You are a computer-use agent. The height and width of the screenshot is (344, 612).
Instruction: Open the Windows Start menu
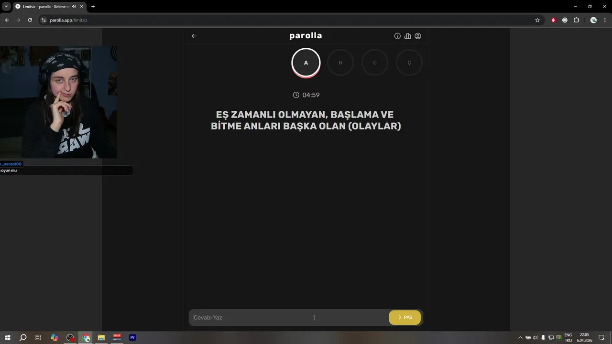click(8, 338)
